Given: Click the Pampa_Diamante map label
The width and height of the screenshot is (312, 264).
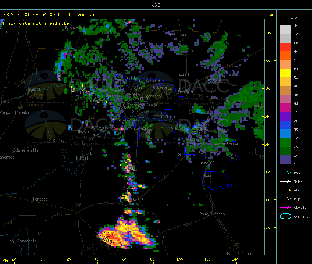Looking at the screenshot, I should coord(14,113).
